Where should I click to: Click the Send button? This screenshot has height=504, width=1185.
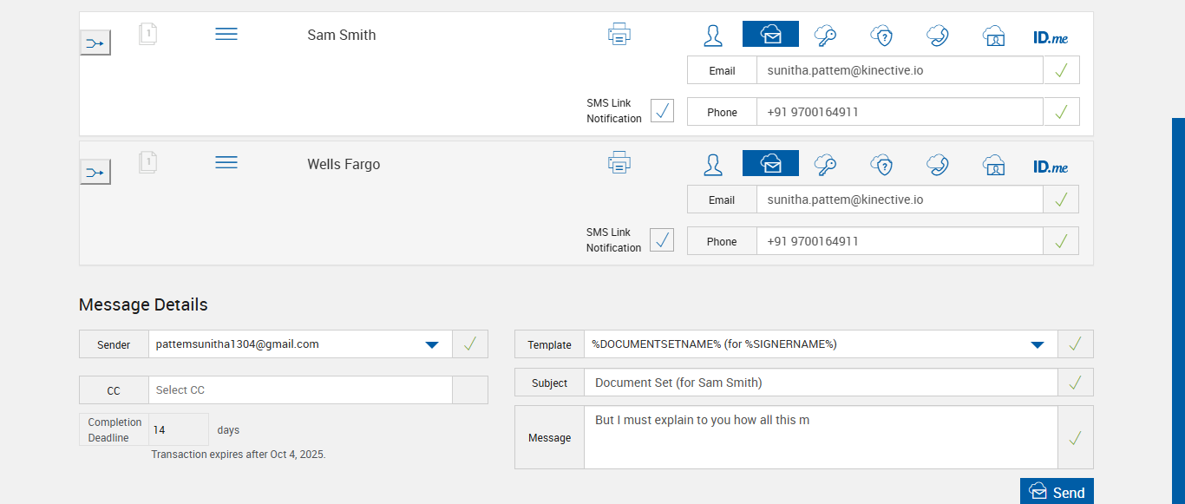pyautogui.click(x=1057, y=492)
